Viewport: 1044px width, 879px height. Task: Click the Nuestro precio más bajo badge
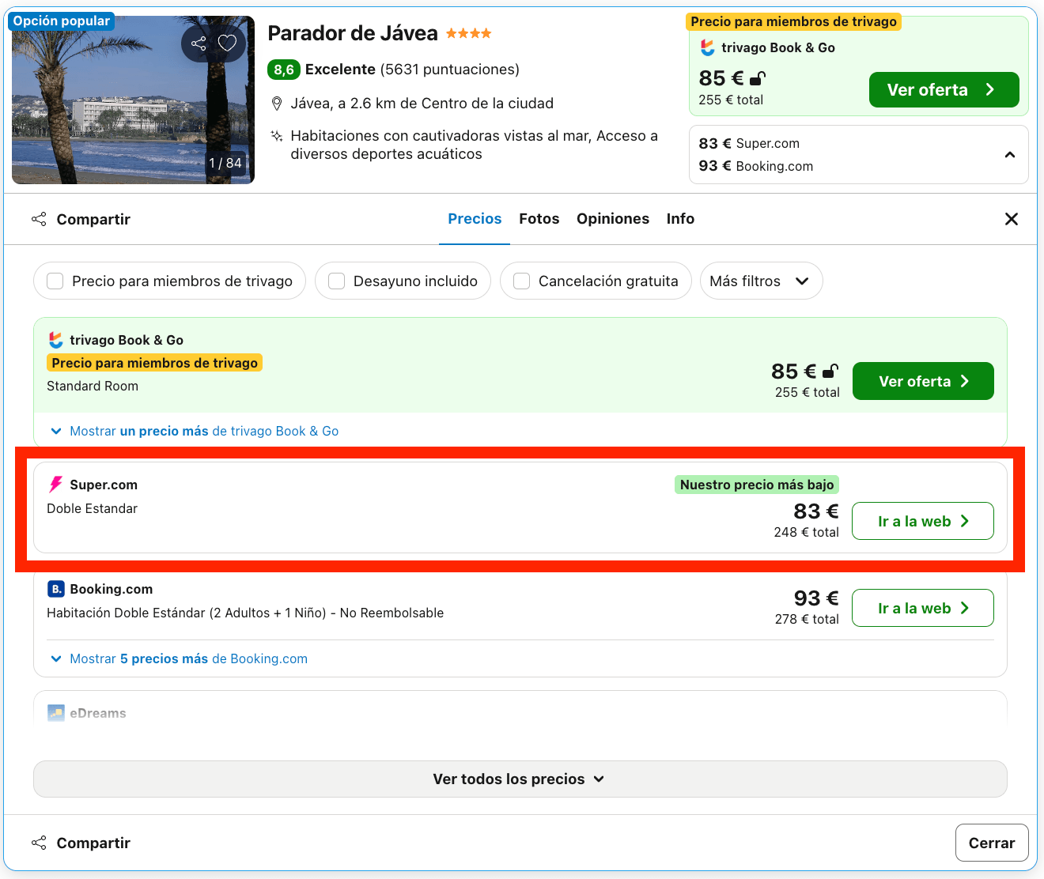coord(757,485)
